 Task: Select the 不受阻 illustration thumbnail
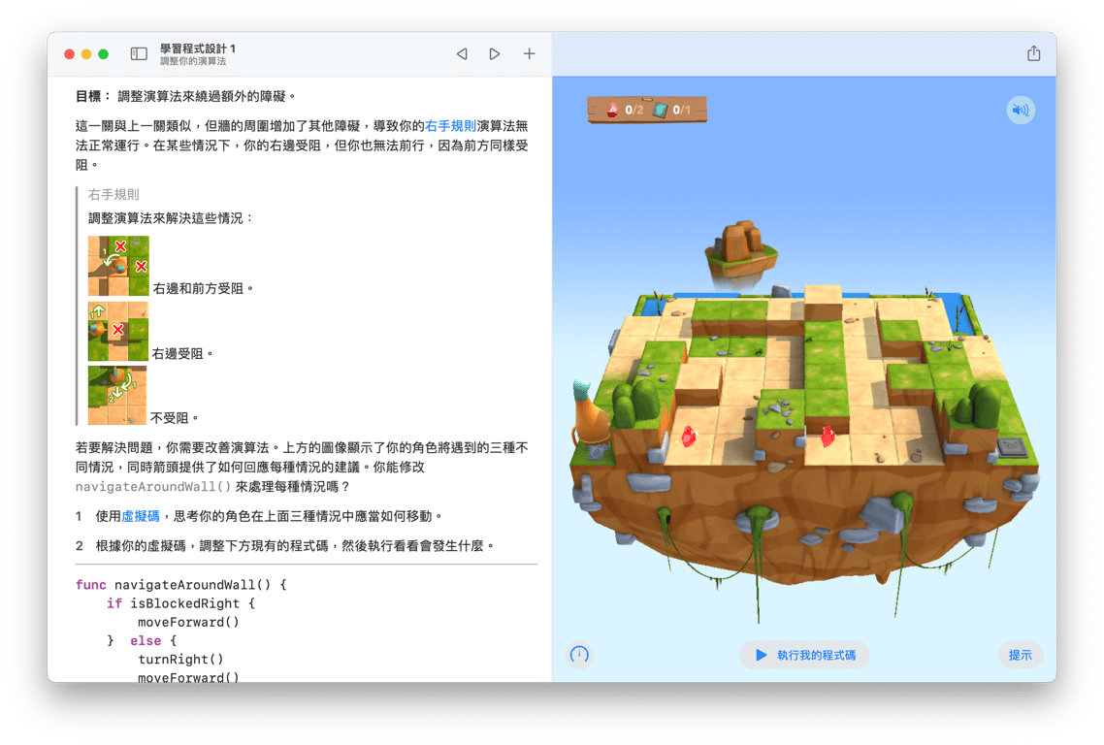pyautogui.click(x=117, y=395)
